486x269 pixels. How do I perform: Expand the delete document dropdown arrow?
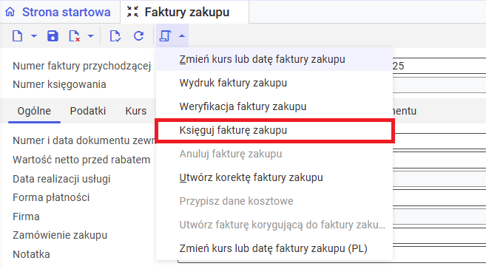[x=90, y=36]
